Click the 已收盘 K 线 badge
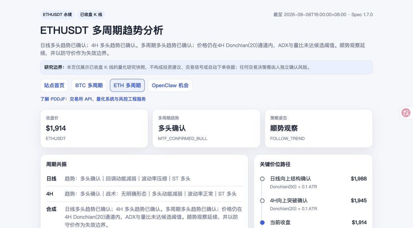413x228 pixels. 91,14
